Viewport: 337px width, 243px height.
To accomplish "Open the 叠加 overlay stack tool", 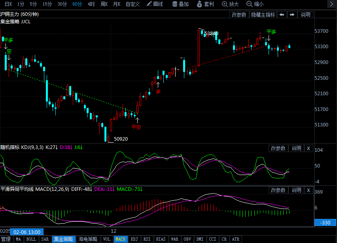I will [180, 4].
